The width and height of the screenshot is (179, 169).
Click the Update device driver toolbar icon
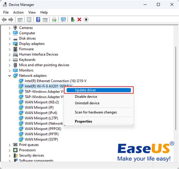click(x=54, y=20)
